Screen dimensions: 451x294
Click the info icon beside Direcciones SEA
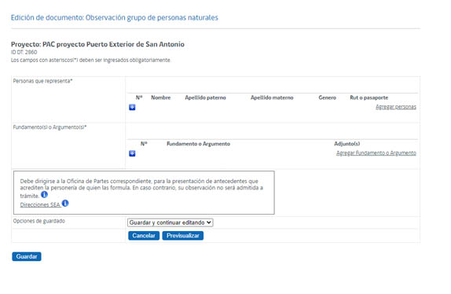65,204
